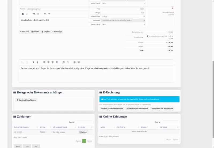
Task: Insert numbered list in the position description editor
Action: click(45, 14)
